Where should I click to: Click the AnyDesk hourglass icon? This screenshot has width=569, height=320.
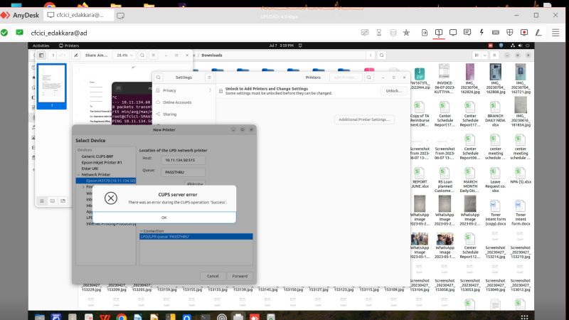[x=379, y=33]
